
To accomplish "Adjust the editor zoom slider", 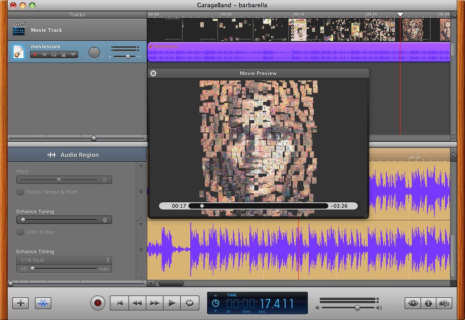I will point(11,284).
